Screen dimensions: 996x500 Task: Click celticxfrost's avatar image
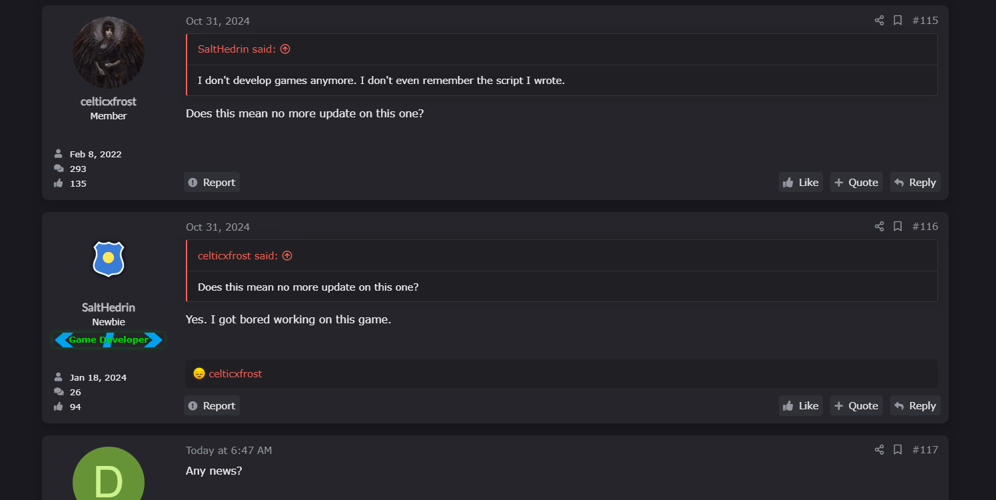point(109,53)
